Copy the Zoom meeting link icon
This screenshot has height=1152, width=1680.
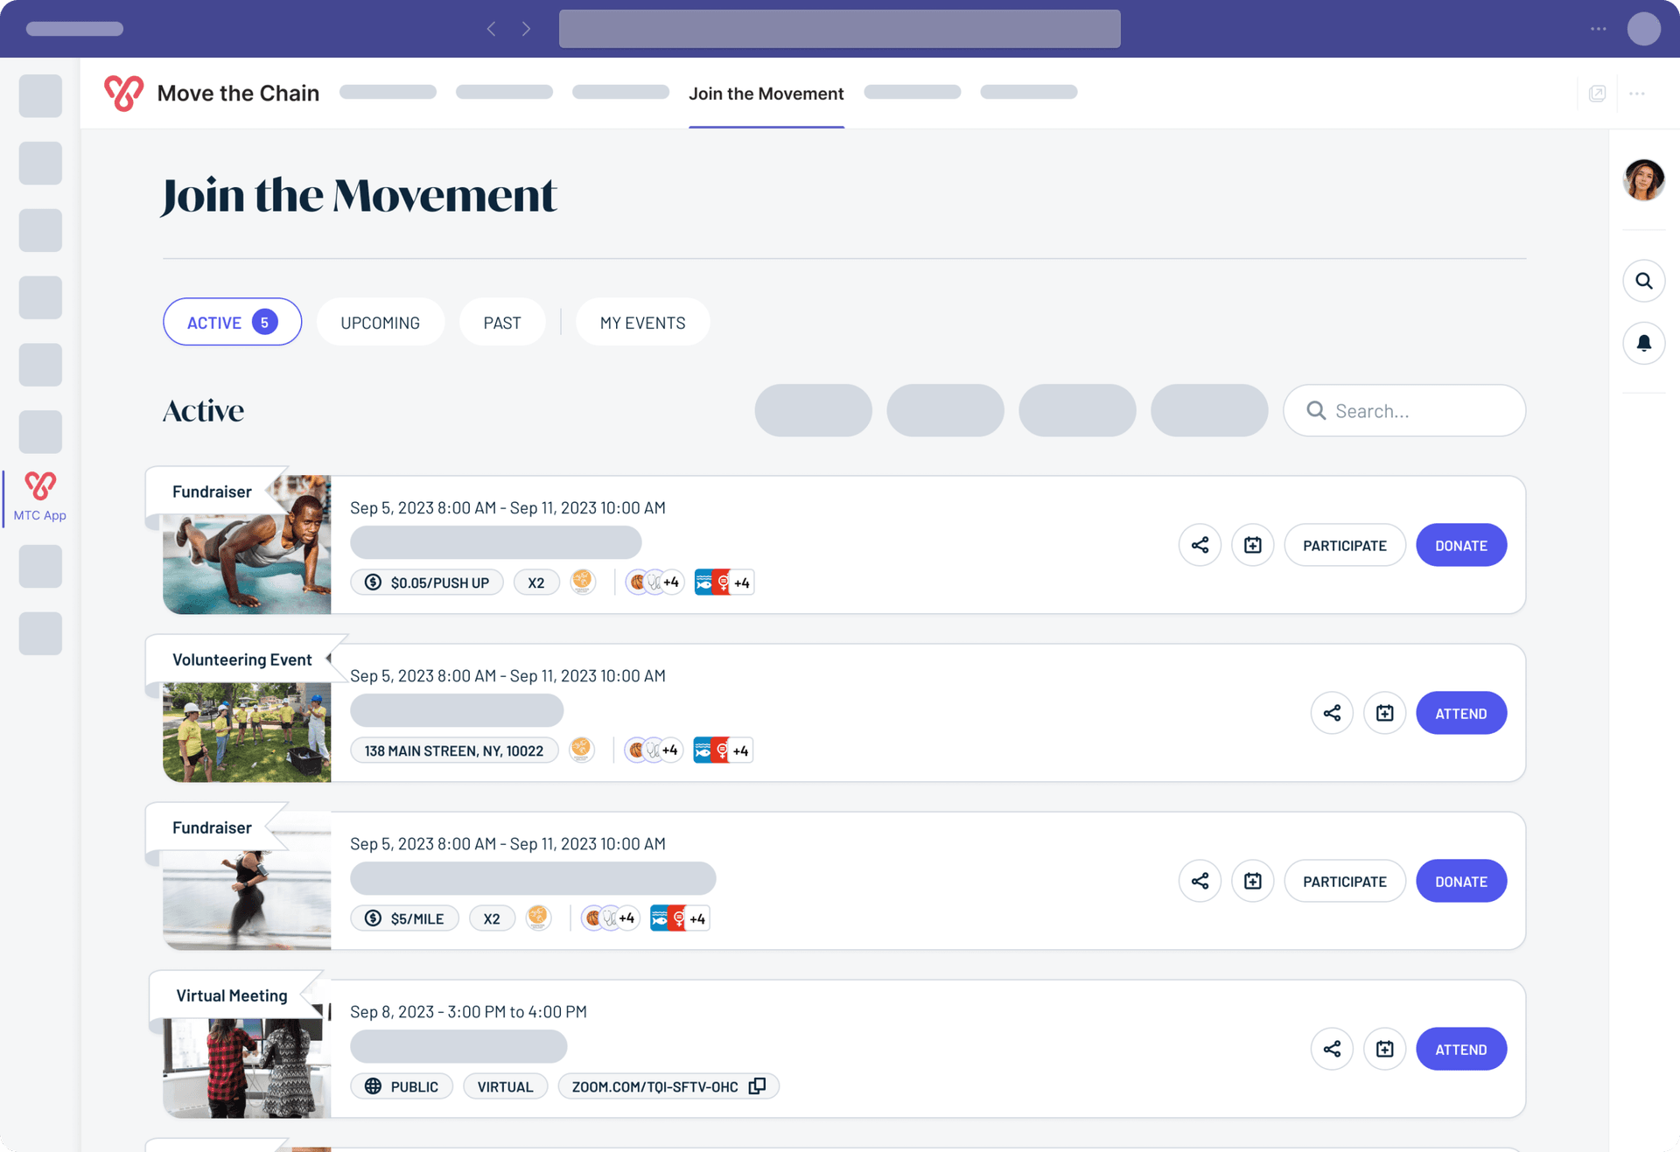758,1086
